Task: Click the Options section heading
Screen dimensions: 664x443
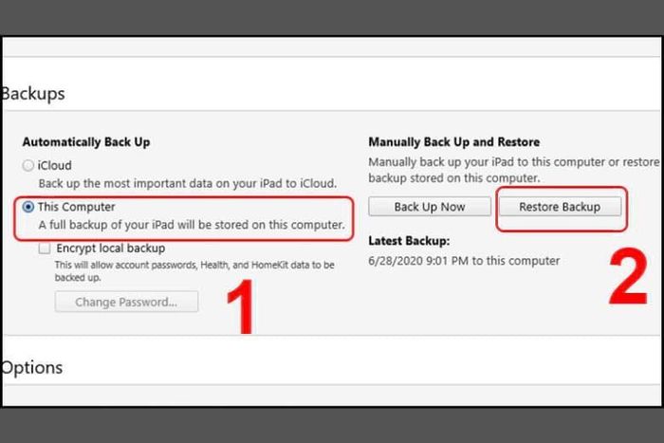Action: point(31,367)
